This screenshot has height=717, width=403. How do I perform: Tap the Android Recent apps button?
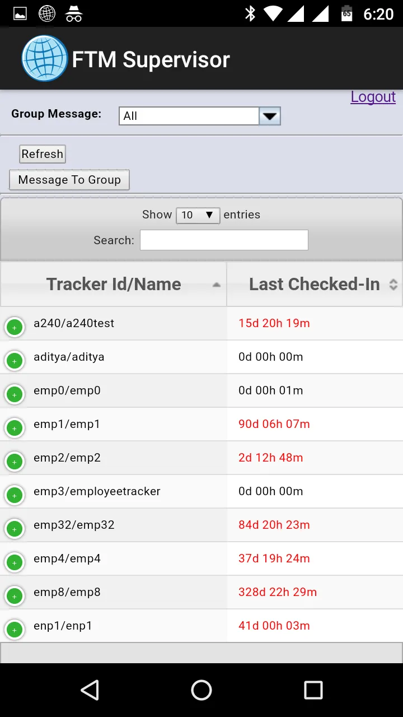coord(313,690)
